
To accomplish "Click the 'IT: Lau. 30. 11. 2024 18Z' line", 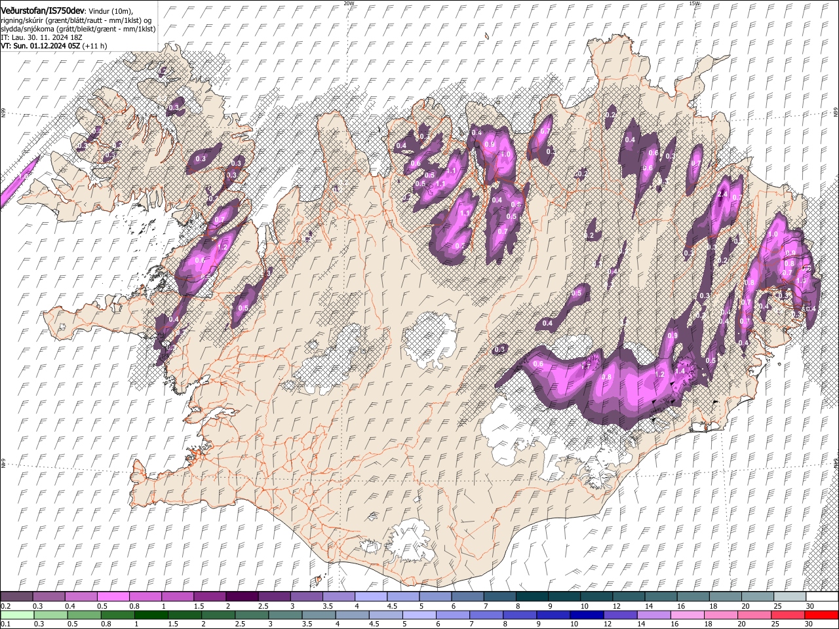I will pos(41,37).
